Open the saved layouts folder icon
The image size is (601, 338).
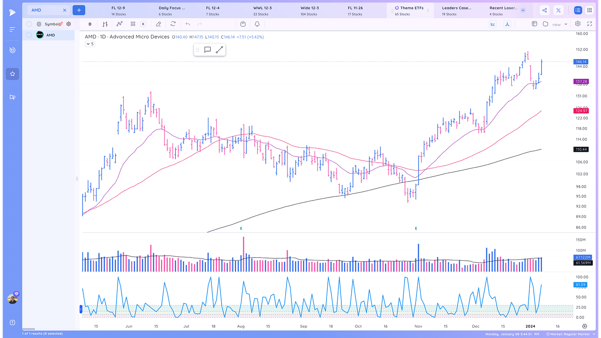(x=545, y=24)
